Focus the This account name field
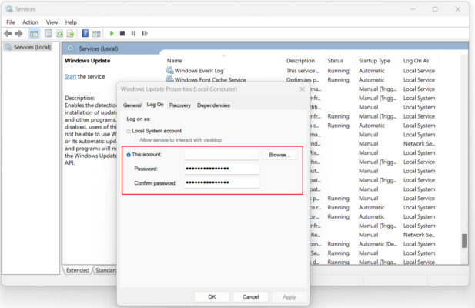This screenshot has width=475, height=308. click(222, 155)
